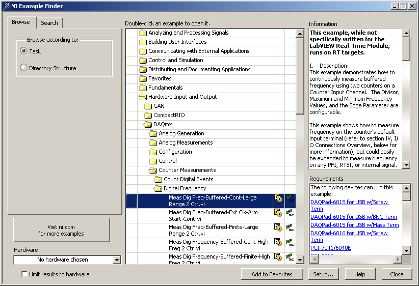The width and height of the screenshot is (419, 286).
Task: Click the Help button
Action: click(x=360, y=274)
